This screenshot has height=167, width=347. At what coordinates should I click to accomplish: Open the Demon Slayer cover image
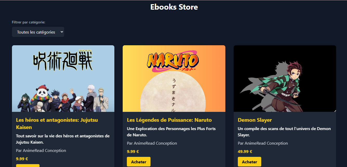pyautogui.click(x=285, y=79)
